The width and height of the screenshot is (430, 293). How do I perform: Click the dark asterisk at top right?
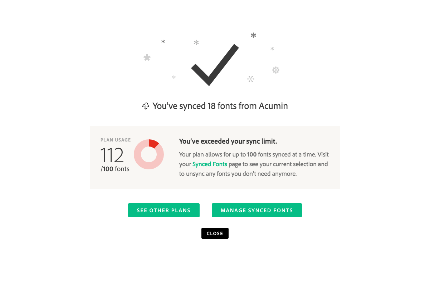point(253,35)
